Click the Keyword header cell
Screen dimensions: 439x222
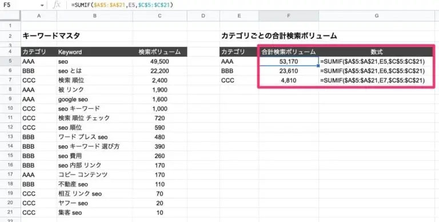(95, 52)
